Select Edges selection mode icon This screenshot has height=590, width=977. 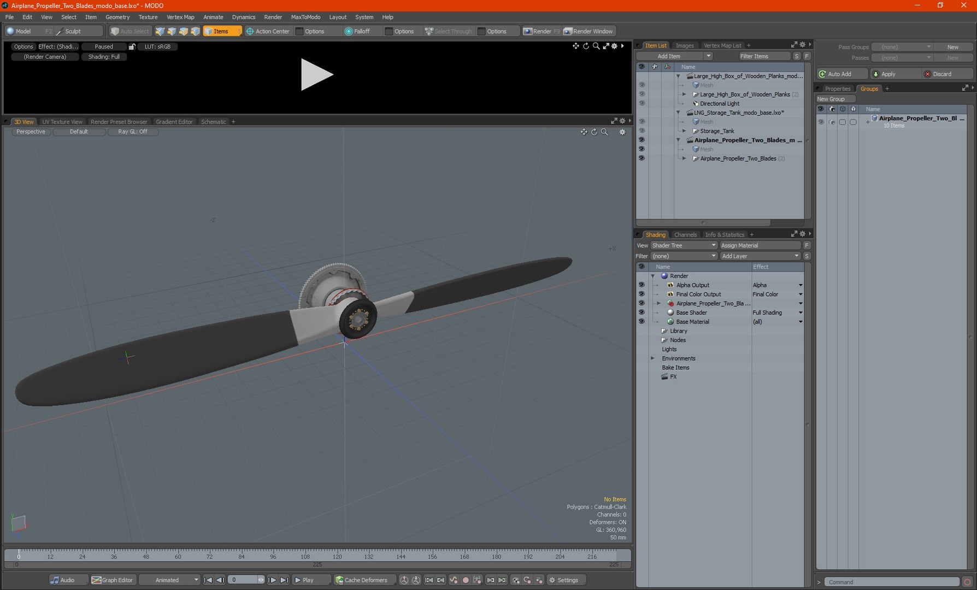point(172,31)
